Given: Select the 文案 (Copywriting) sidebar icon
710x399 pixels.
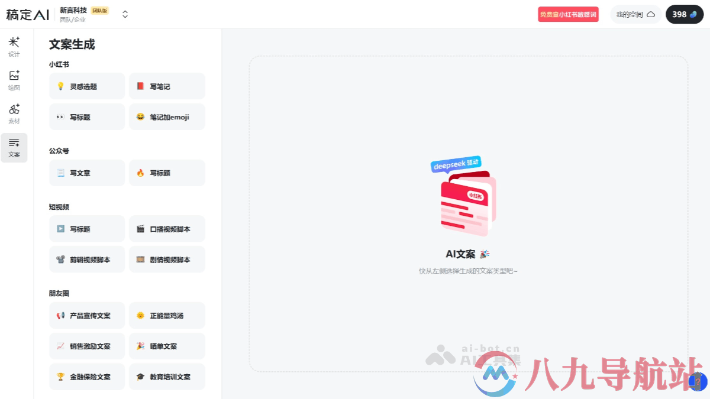Looking at the screenshot, I should [x=14, y=147].
